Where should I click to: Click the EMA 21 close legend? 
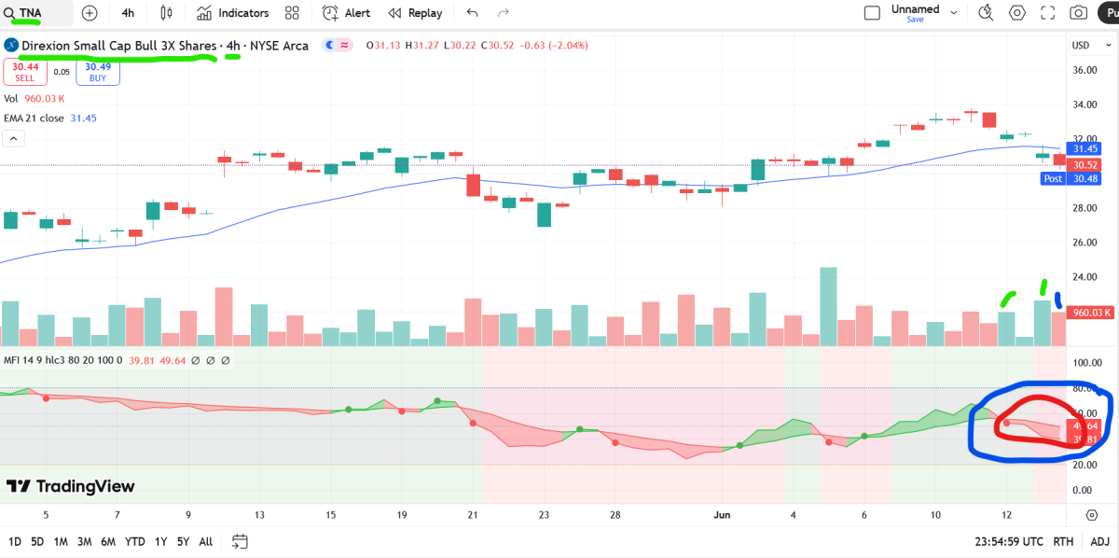pos(50,118)
